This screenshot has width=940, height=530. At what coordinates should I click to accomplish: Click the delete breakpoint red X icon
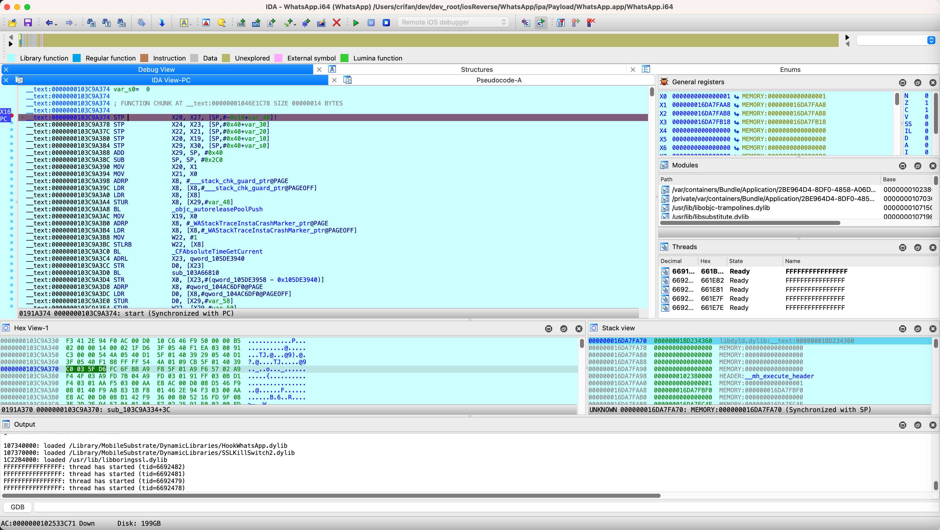[591, 23]
